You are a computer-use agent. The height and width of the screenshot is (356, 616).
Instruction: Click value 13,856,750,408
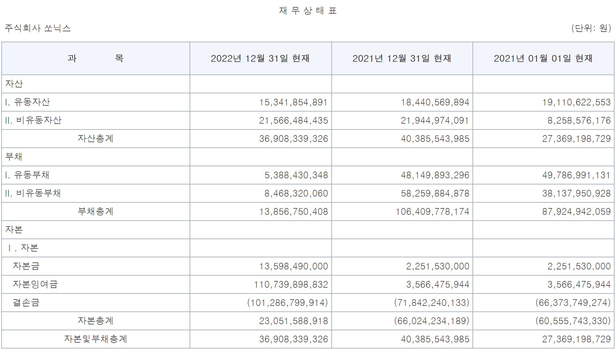(x=294, y=212)
